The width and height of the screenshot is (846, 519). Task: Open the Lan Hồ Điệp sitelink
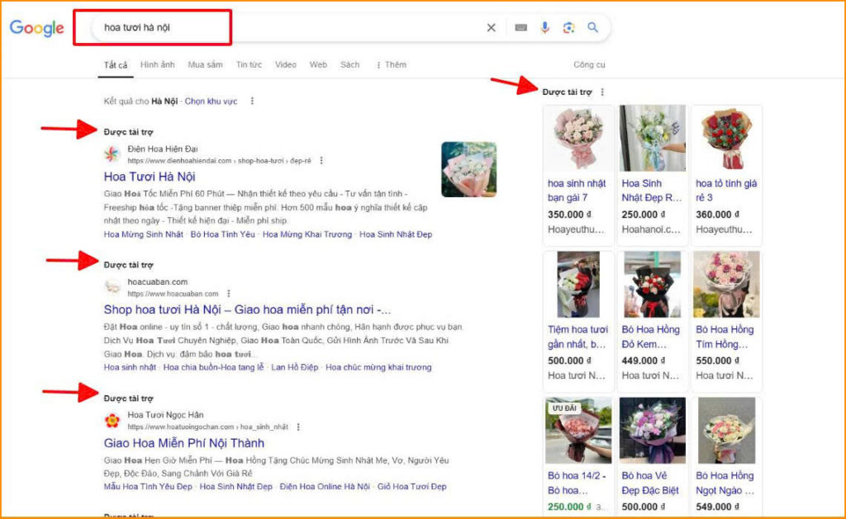click(295, 367)
